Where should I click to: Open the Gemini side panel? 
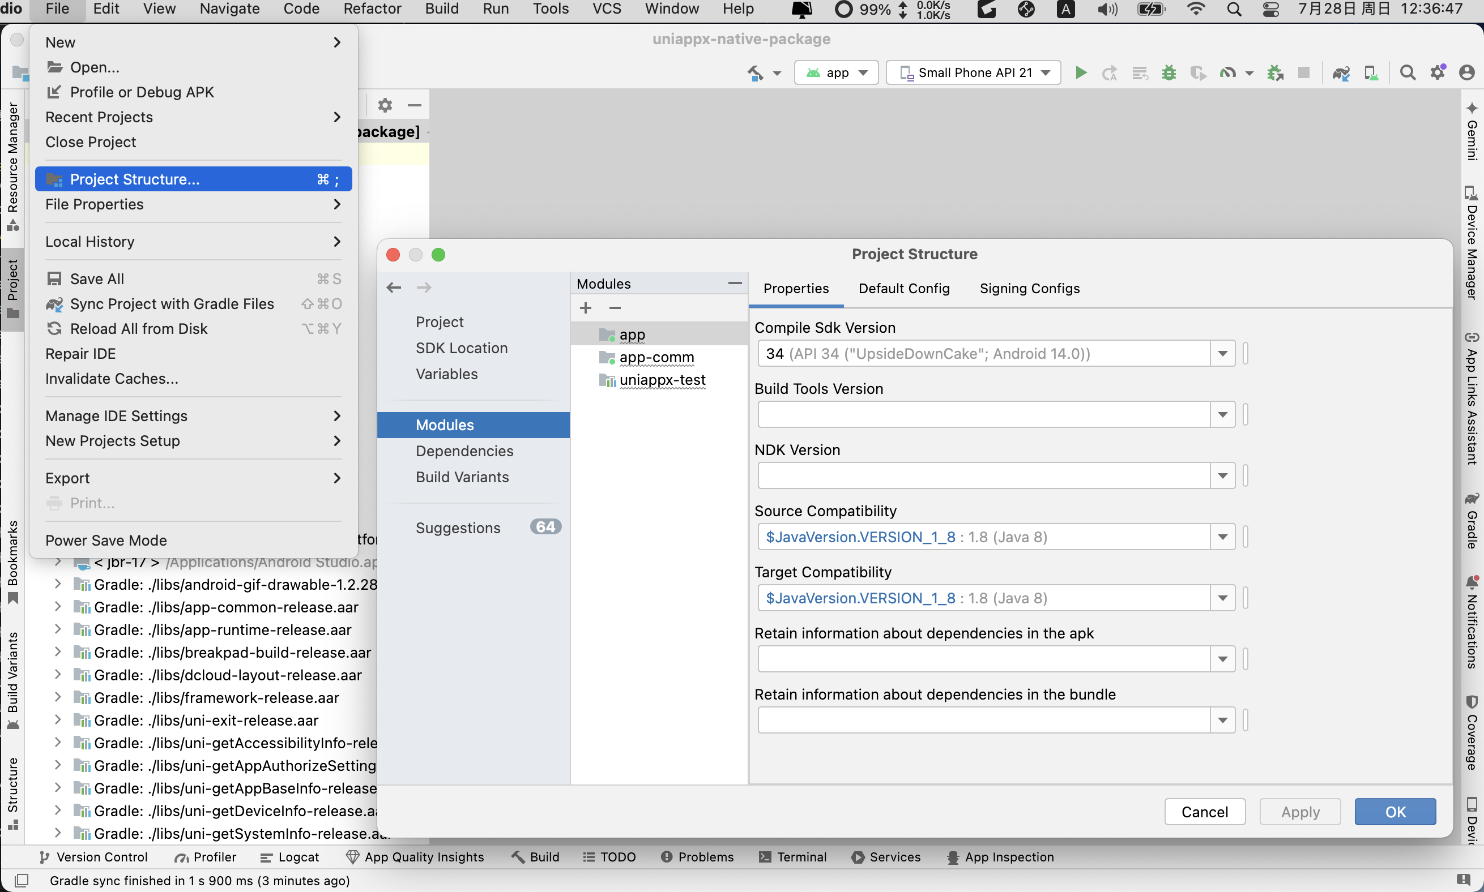click(1472, 132)
